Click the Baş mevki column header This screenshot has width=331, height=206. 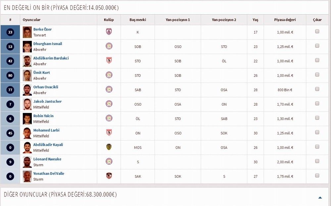coord(138,20)
